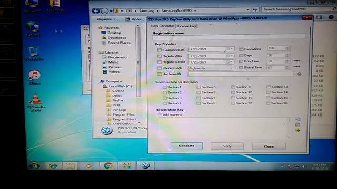Image resolution: width=337 pixels, height=189 pixels.
Task: Open Recycle Bin desktop icon
Action: [x=34, y=54]
